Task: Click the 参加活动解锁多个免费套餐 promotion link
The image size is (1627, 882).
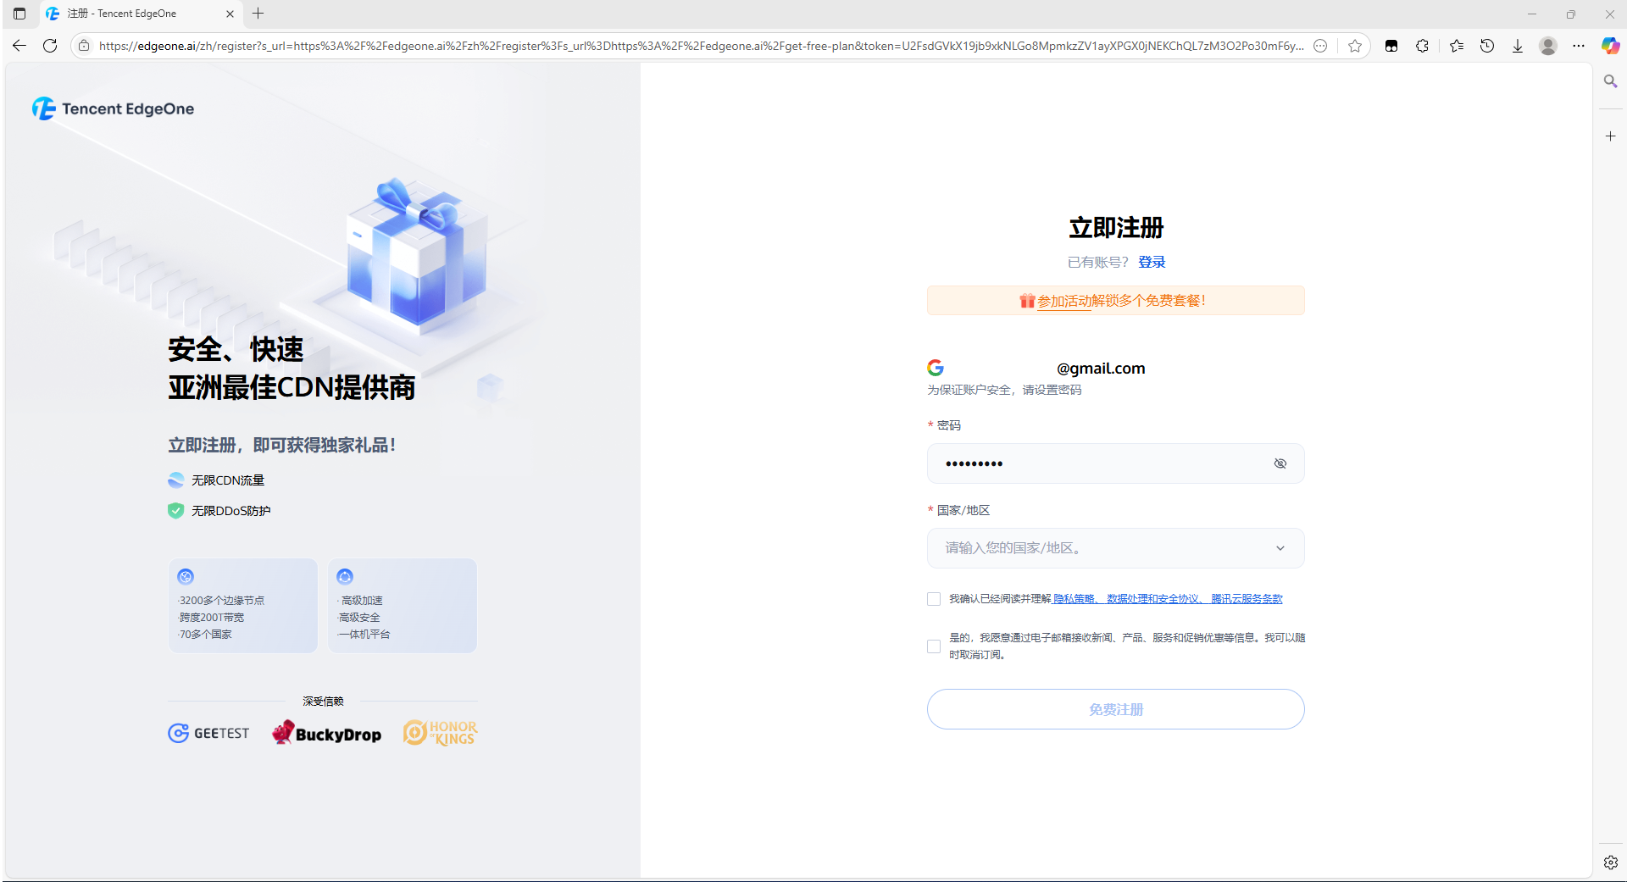Action: click(1123, 300)
